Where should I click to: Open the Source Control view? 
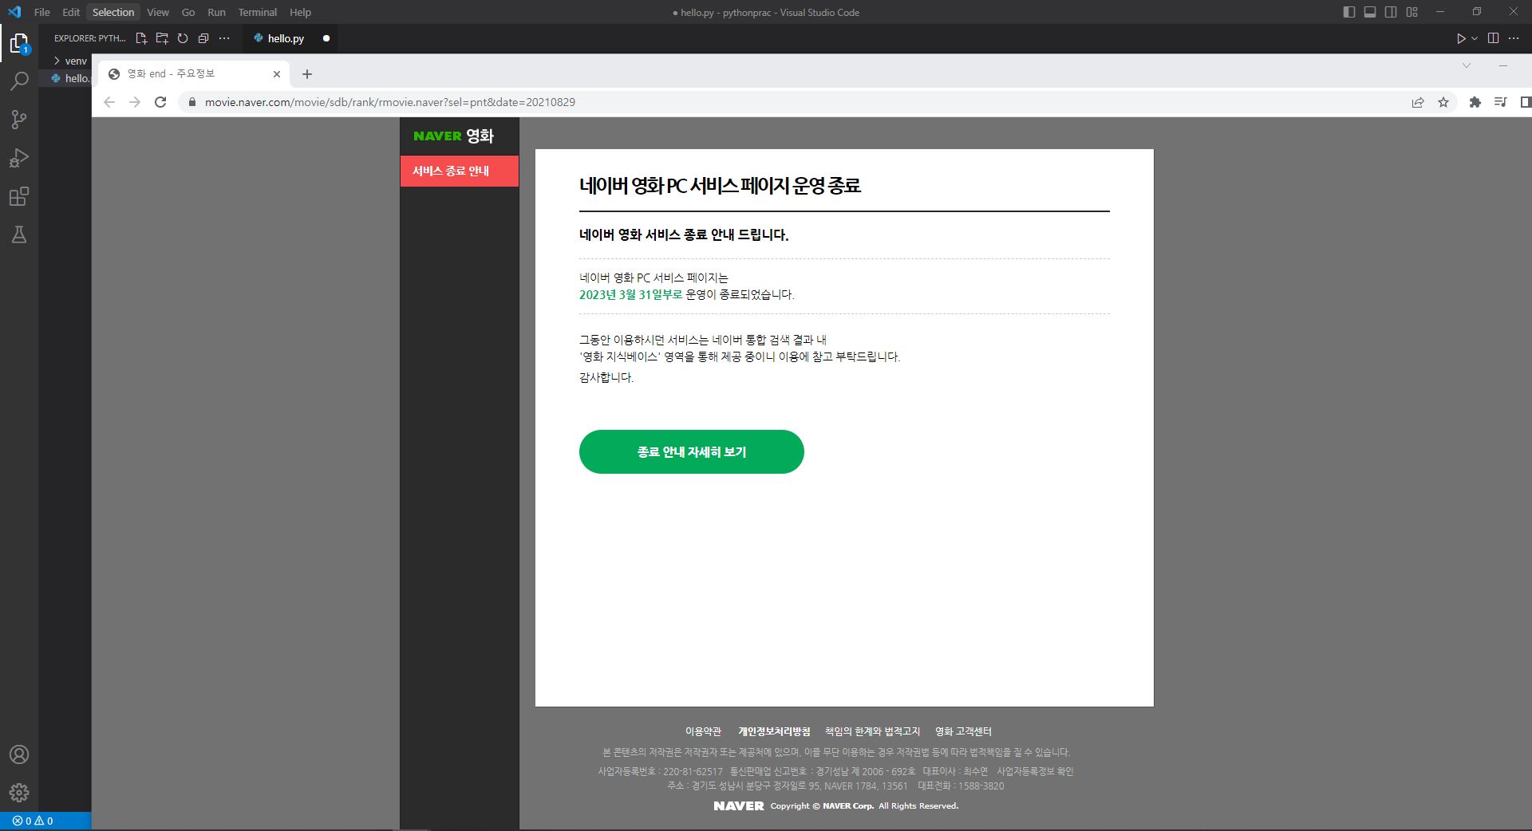tap(19, 120)
